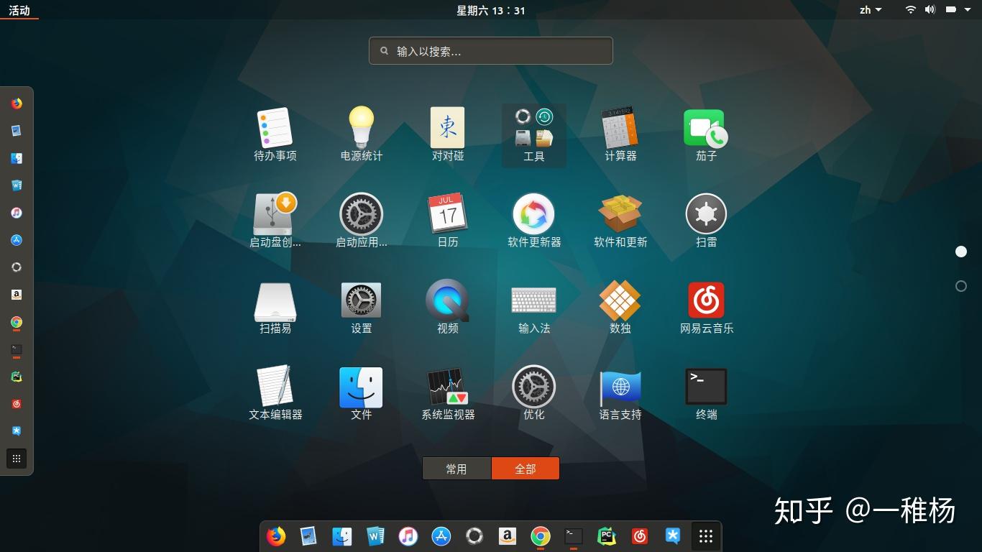Open the 日历 calendar app

point(448,221)
